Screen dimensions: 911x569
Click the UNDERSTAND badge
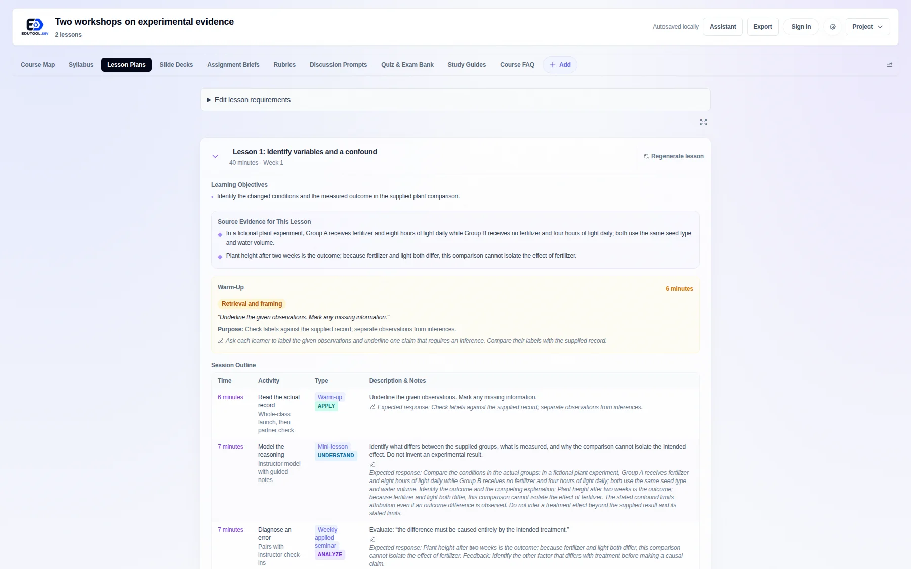tap(336, 456)
